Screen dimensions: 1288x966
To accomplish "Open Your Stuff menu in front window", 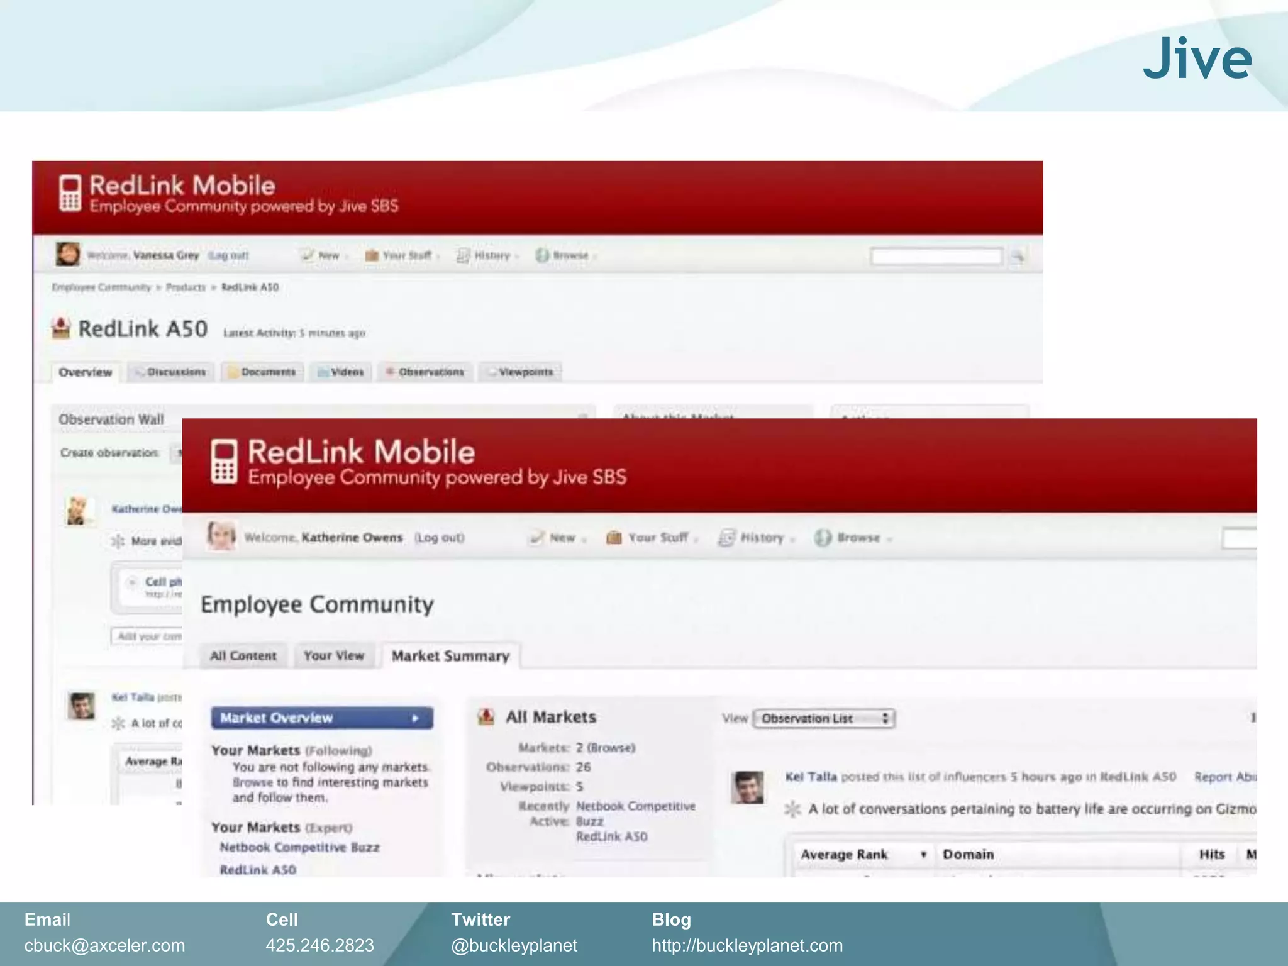I will tap(652, 538).
